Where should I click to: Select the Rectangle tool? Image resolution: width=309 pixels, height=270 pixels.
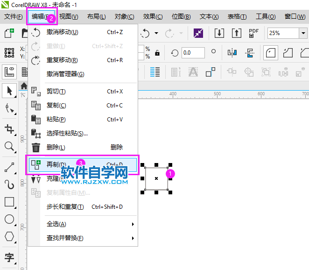point(9,202)
